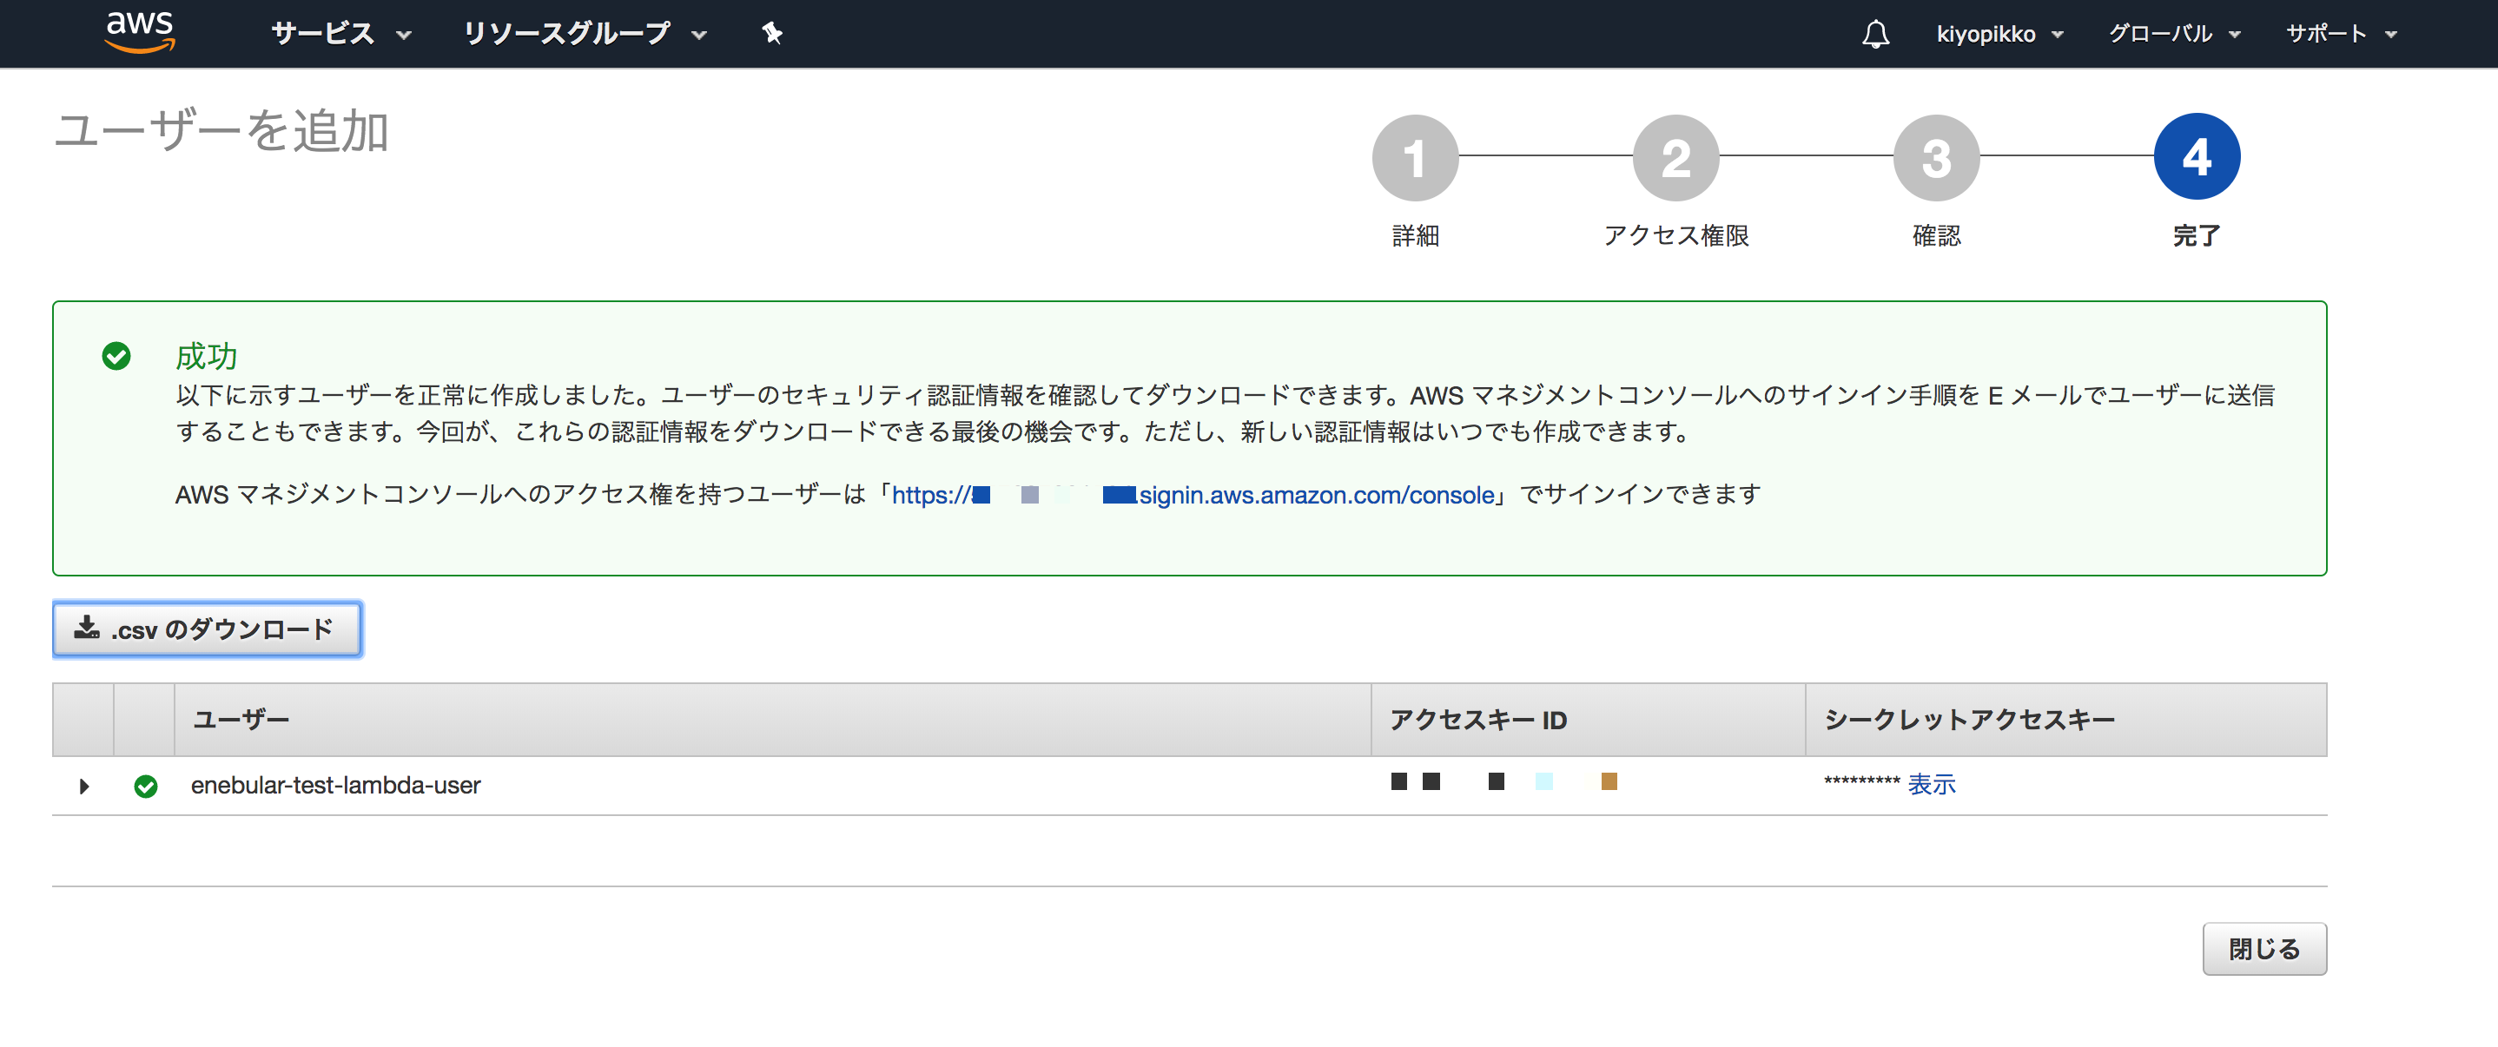Click the AWS logo home icon
The width and height of the screenshot is (2498, 1047).
[140, 32]
